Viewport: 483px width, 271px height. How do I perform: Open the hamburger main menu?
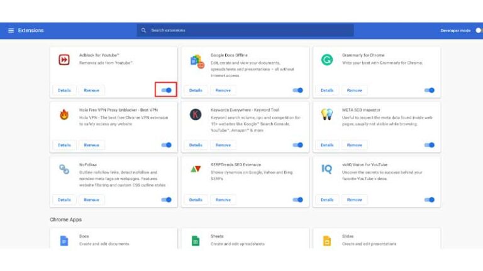click(11, 30)
